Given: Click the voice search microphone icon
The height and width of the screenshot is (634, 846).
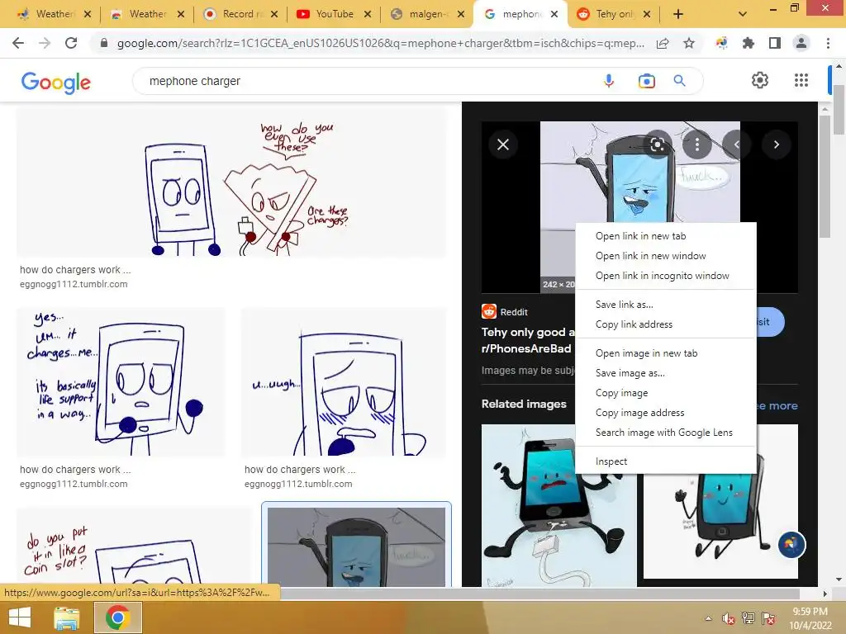Looking at the screenshot, I should (x=609, y=81).
